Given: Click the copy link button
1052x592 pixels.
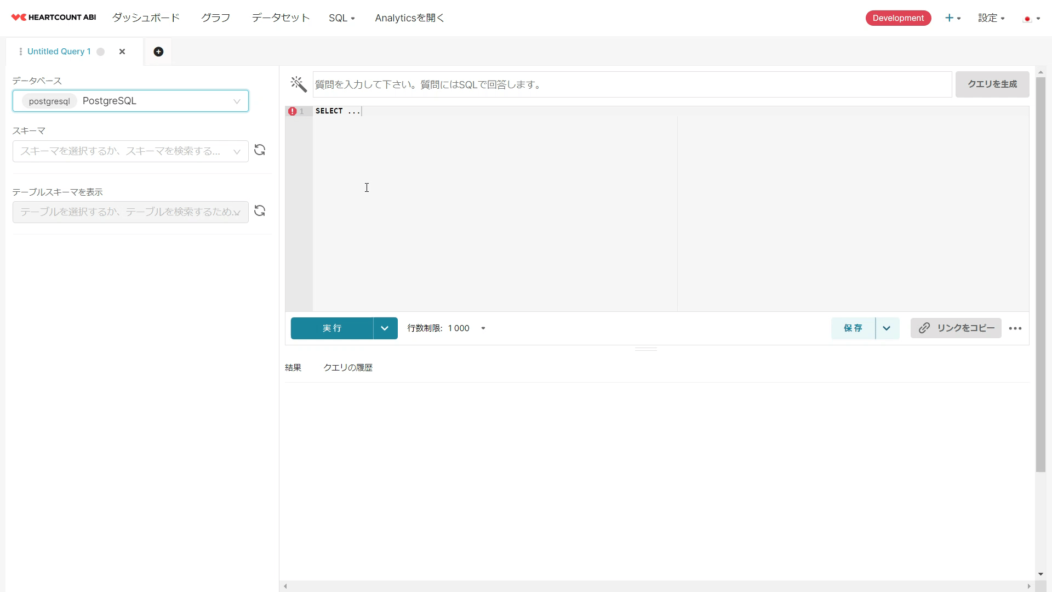Looking at the screenshot, I should (956, 328).
